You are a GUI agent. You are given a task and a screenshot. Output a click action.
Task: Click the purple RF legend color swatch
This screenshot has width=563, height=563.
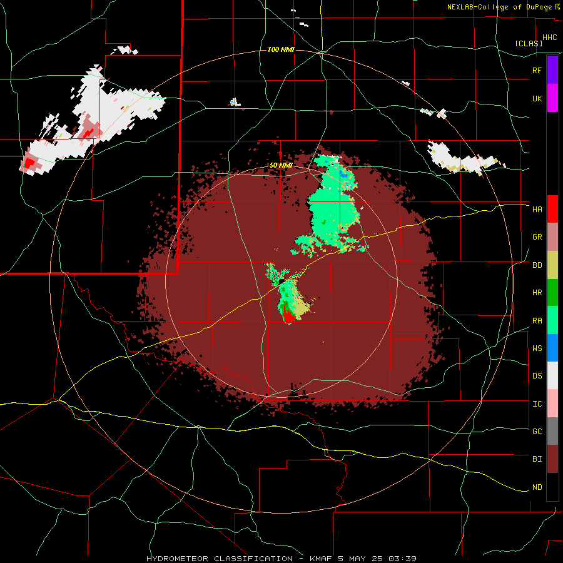click(552, 70)
